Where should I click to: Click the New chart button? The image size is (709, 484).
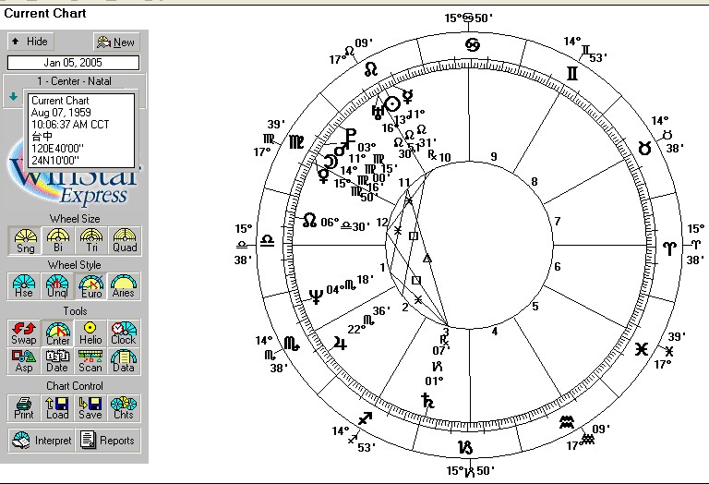(115, 42)
